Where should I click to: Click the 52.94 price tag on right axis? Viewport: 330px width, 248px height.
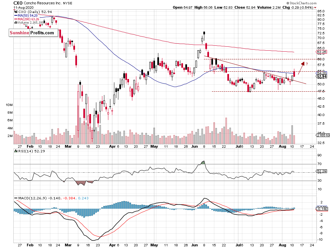coord(322,76)
